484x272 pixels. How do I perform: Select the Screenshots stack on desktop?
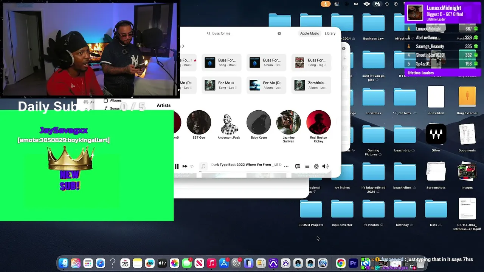[436, 175]
